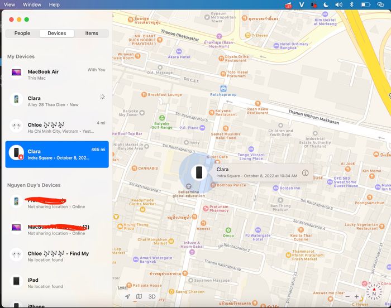The height and width of the screenshot is (308, 391).
Task: Click the Saeng Charoen marker
Action: (171, 291)
